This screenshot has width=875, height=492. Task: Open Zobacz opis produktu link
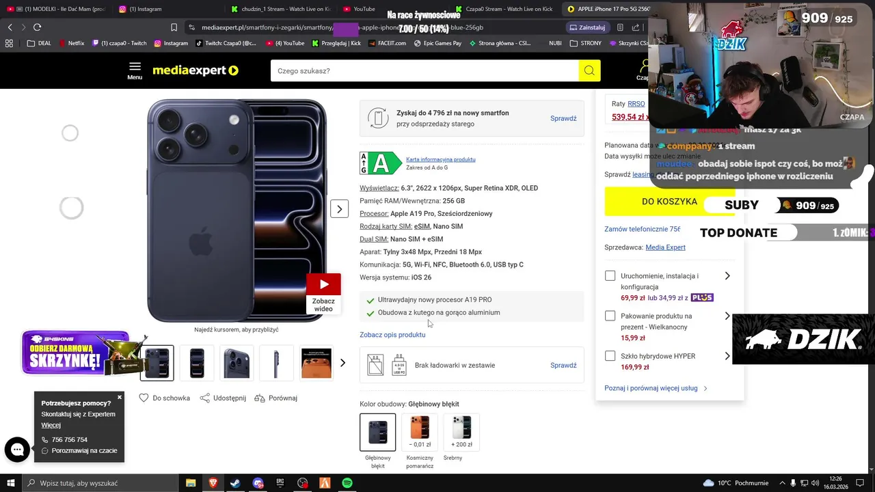click(x=392, y=335)
